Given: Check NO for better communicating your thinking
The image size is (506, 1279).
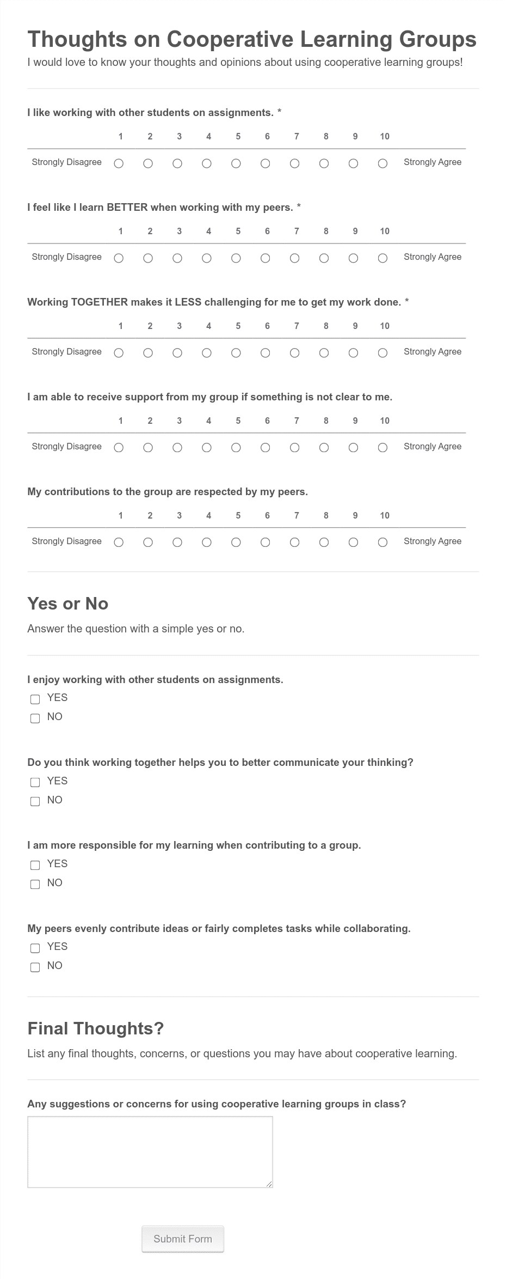Looking at the screenshot, I should (35, 801).
